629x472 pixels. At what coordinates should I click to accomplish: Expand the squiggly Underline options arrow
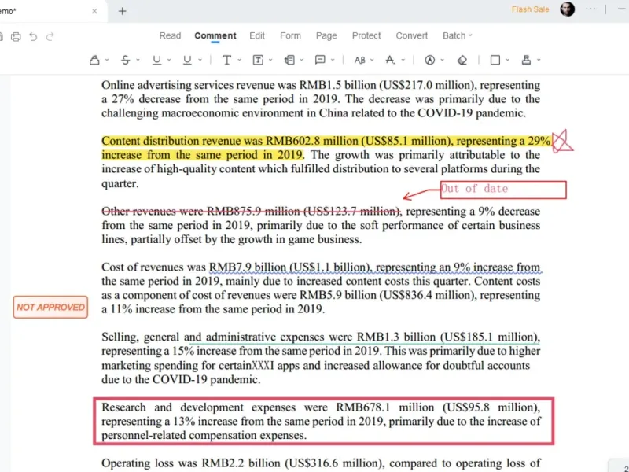coord(200,61)
